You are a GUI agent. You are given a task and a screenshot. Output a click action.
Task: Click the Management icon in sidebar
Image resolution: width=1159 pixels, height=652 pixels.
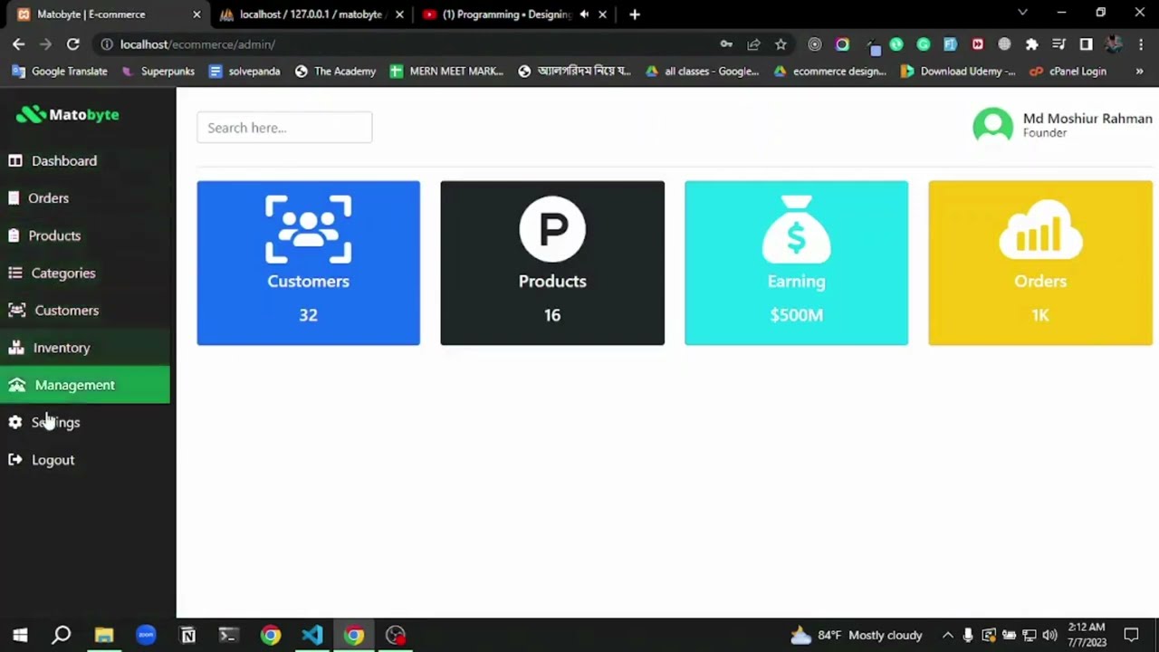click(x=17, y=385)
